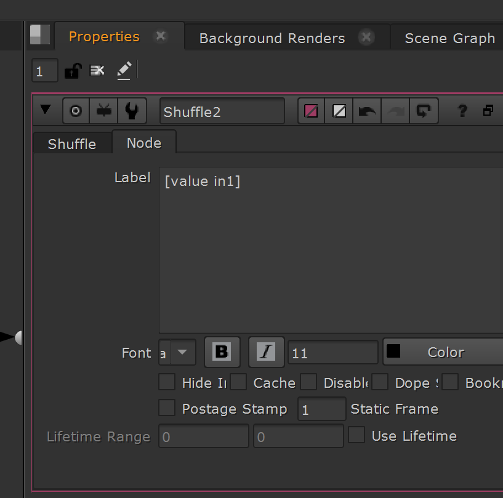Enable the Postage Stamp checkbox
Image resolution: width=503 pixels, height=498 pixels.
tap(167, 408)
